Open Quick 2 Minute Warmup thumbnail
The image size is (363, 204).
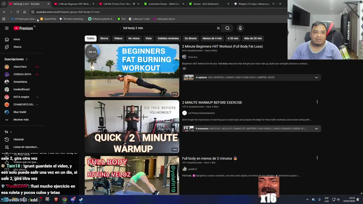132,127
